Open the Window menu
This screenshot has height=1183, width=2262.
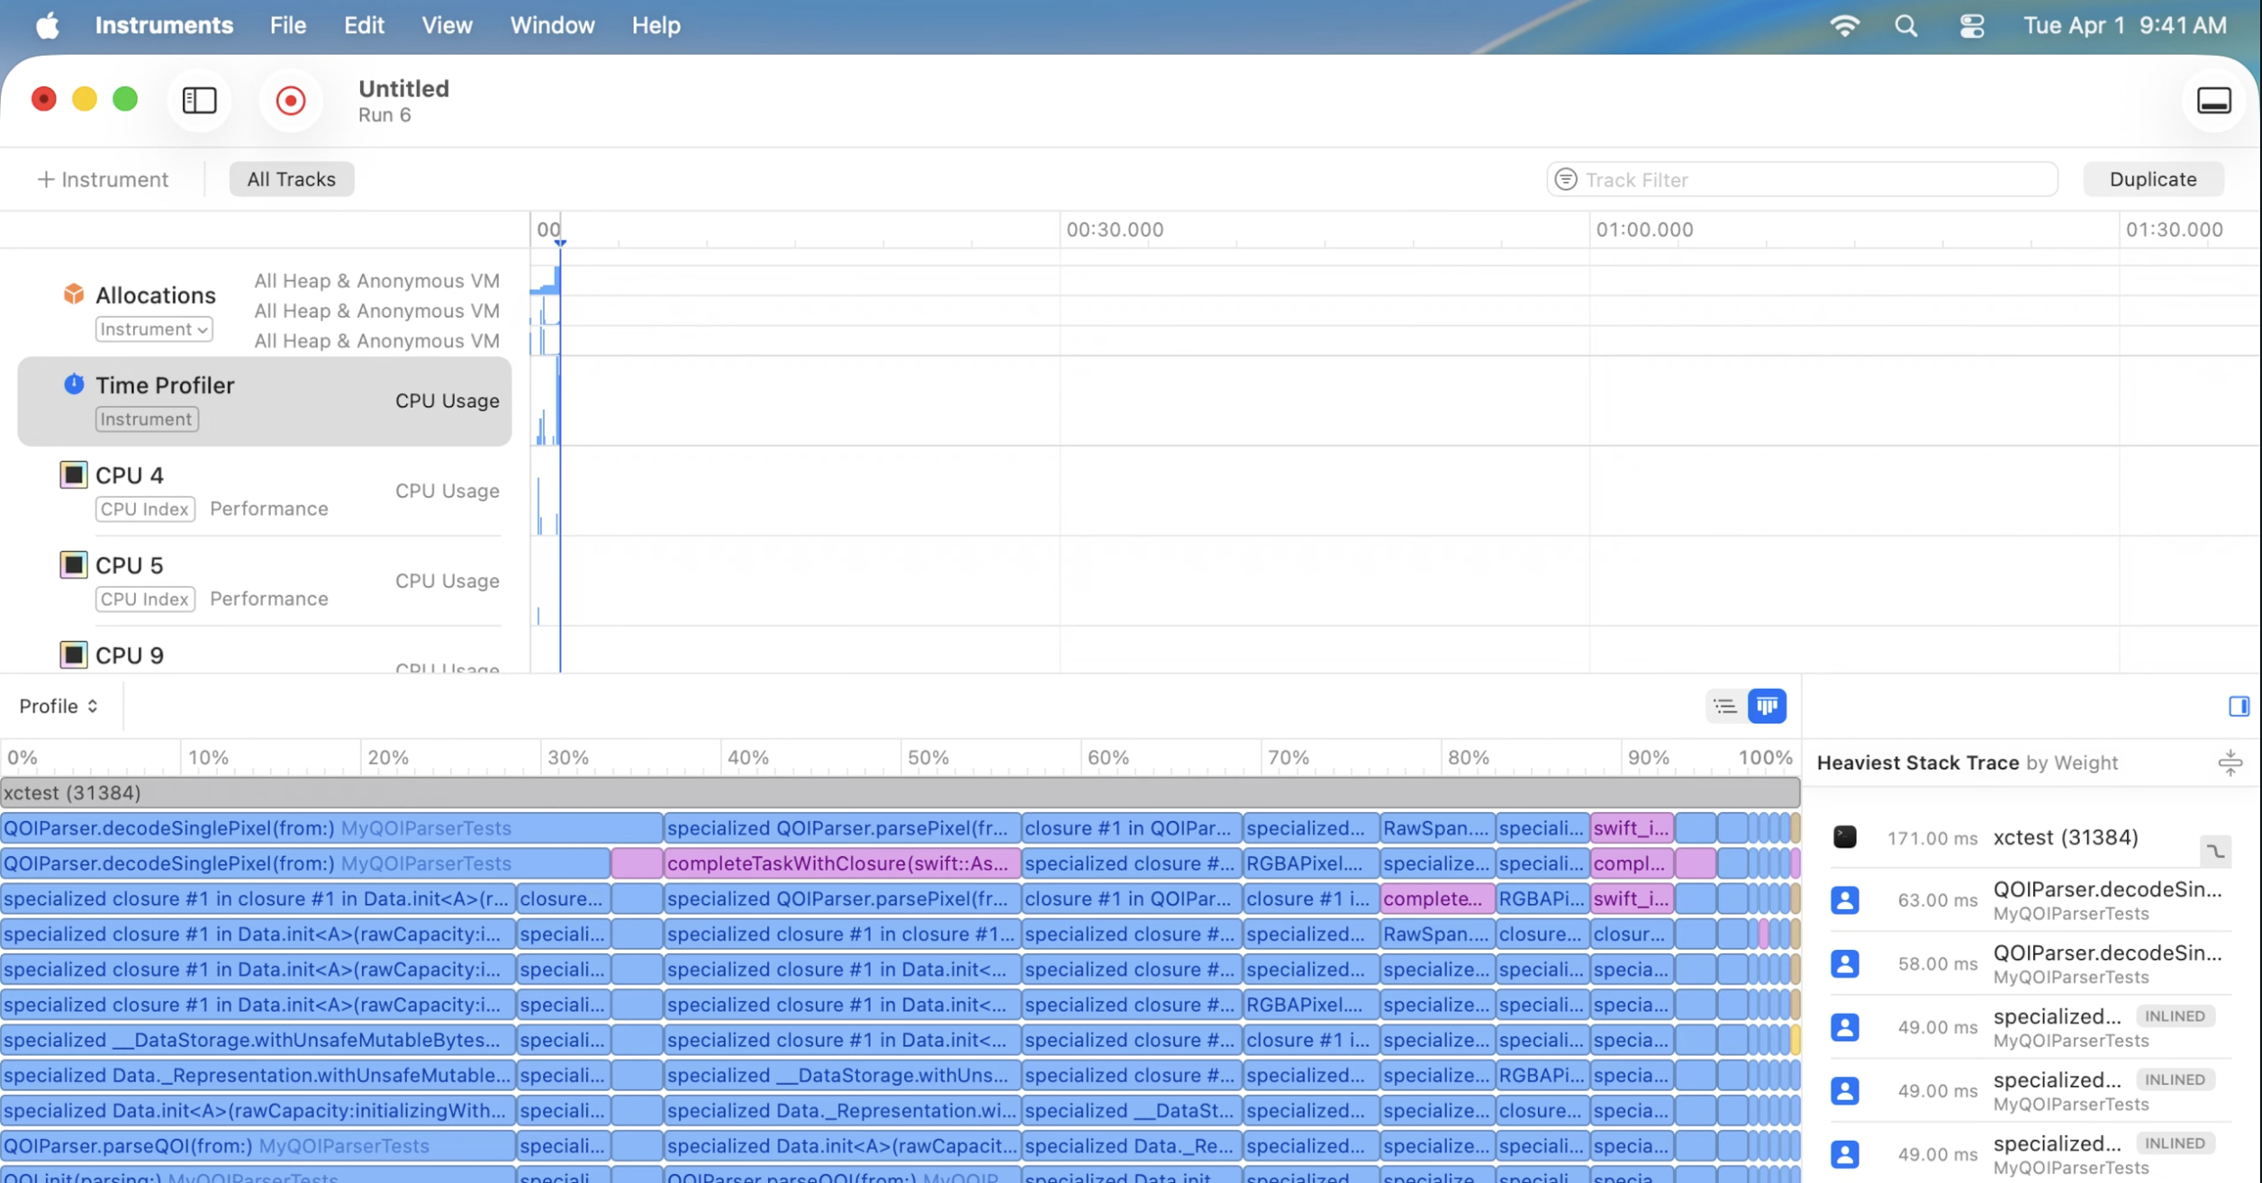[552, 25]
